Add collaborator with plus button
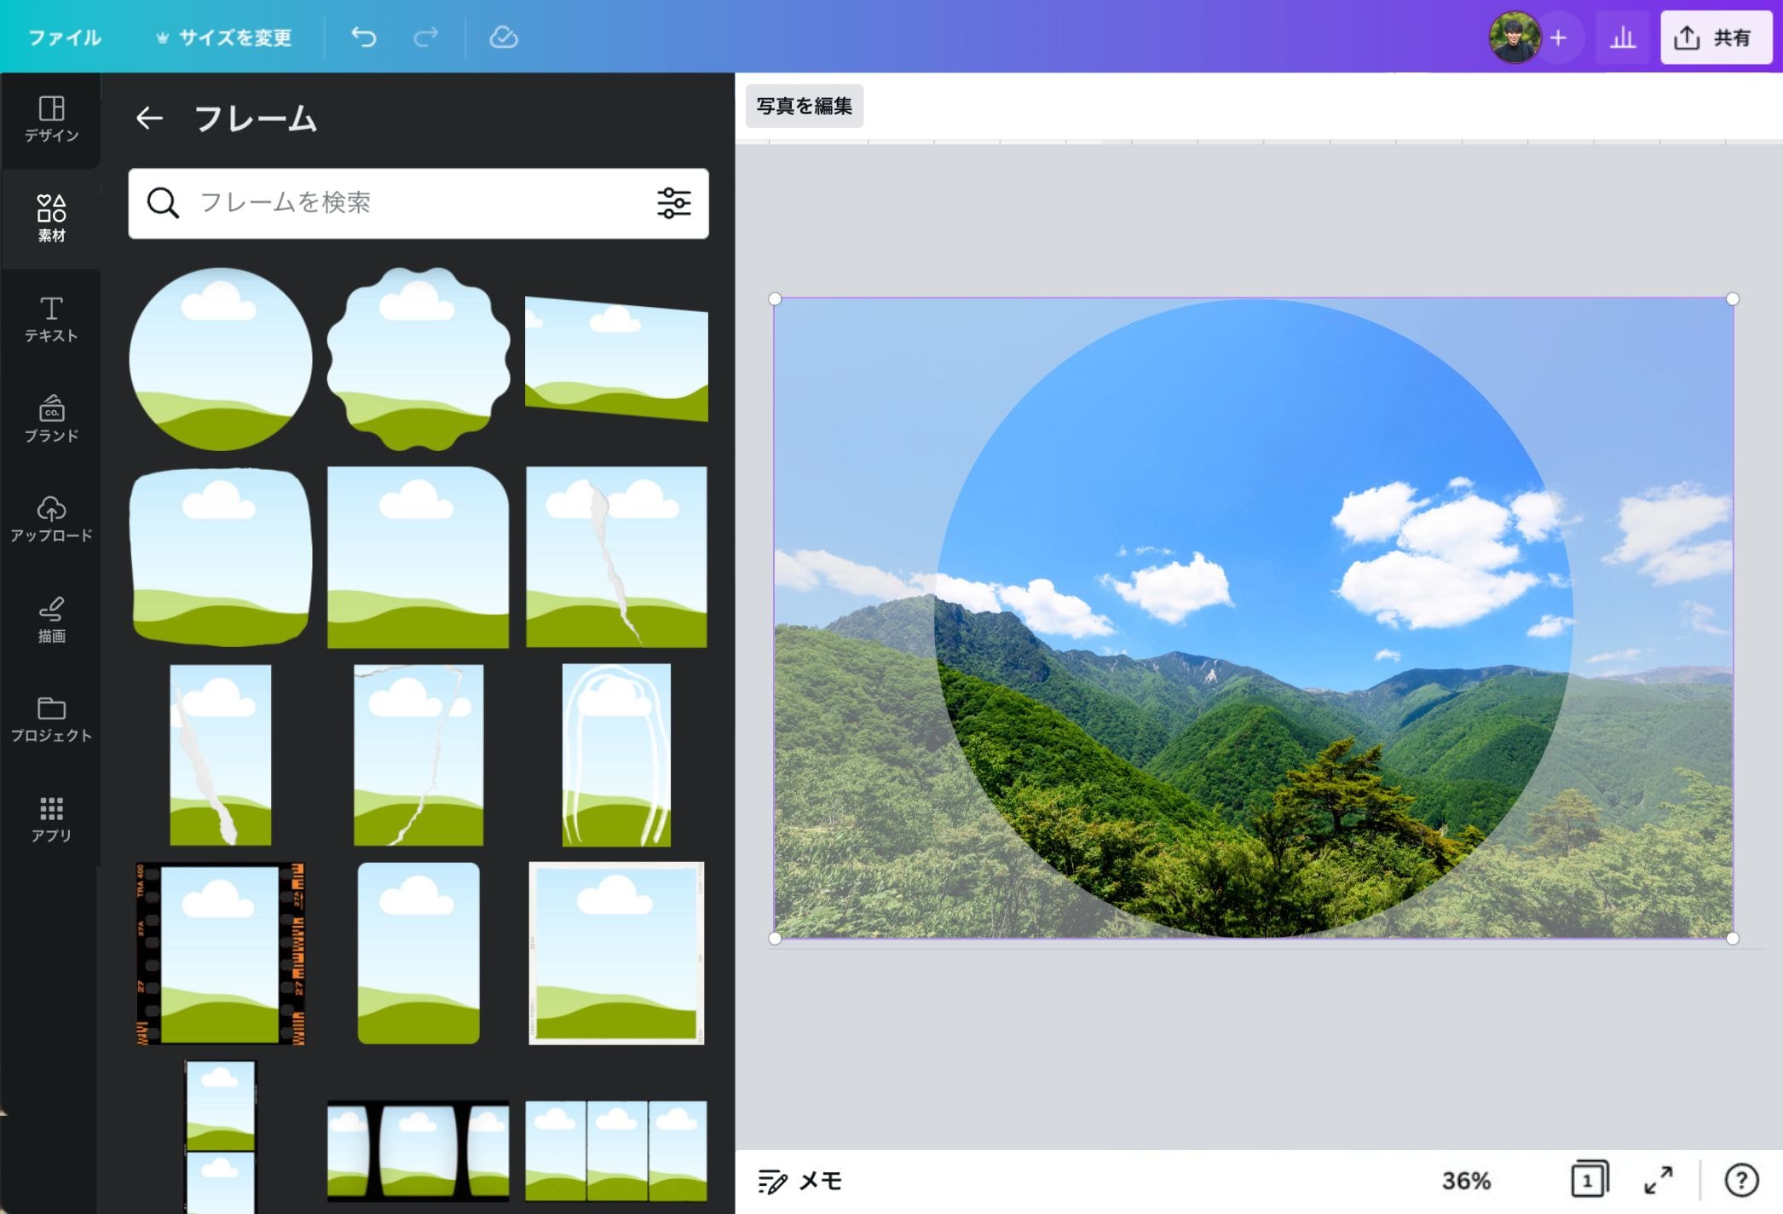This screenshot has height=1214, width=1783. [1558, 38]
